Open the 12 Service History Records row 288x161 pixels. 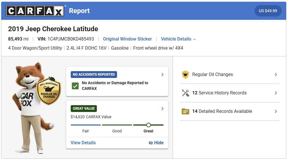pyautogui.click(x=229, y=93)
